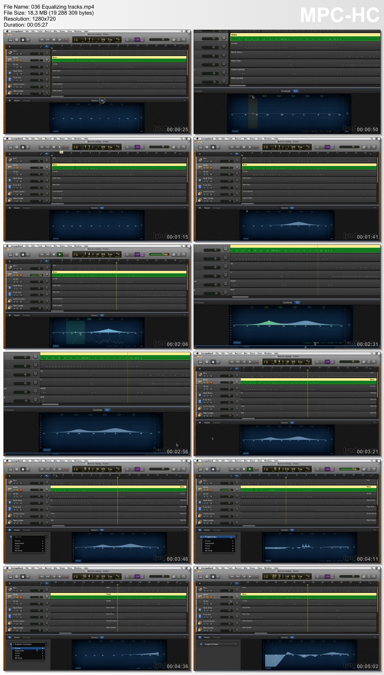The height and width of the screenshot is (675, 384).
Task: Open Apple menu in 00:04:11 thumbnail
Action: (x=196, y=461)
